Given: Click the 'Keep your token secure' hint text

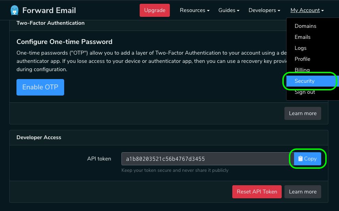Looking at the screenshot, I should click(175, 170).
